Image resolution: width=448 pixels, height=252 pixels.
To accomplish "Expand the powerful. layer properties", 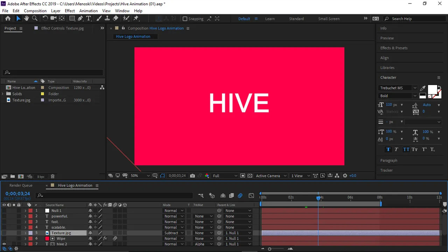I will point(25,216).
